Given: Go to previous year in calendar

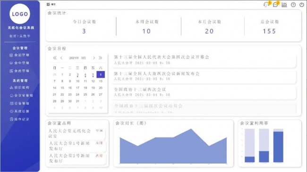Looking at the screenshot, I should click(x=55, y=58).
